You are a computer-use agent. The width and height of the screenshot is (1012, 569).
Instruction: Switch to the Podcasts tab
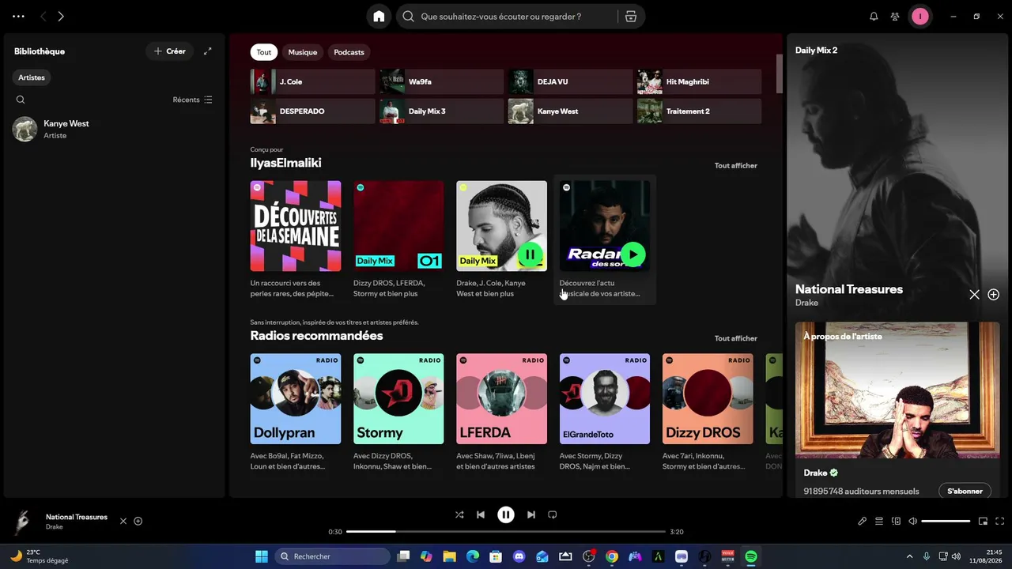349,52
